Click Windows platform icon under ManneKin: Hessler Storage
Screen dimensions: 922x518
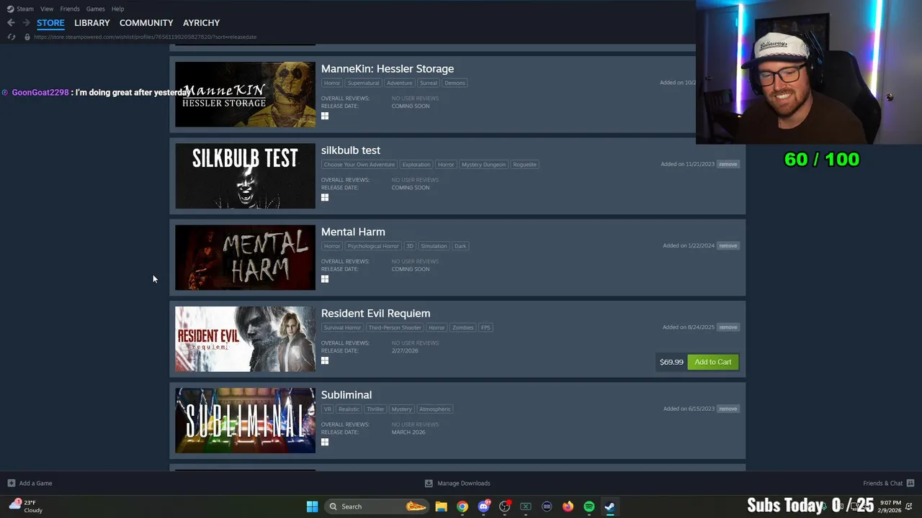pos(325,116)
